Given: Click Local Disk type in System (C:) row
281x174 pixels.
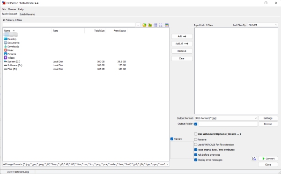Looking at the screenshot, I should click(x=58, y=62).
